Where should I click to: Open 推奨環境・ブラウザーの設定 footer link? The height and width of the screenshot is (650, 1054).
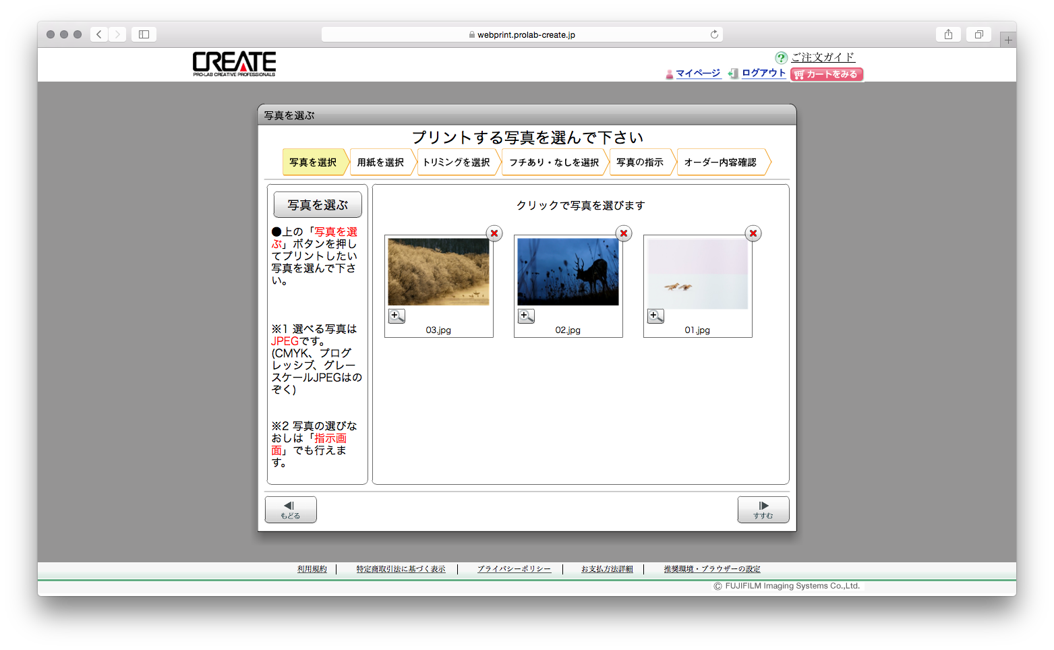(x=712, y=569)
